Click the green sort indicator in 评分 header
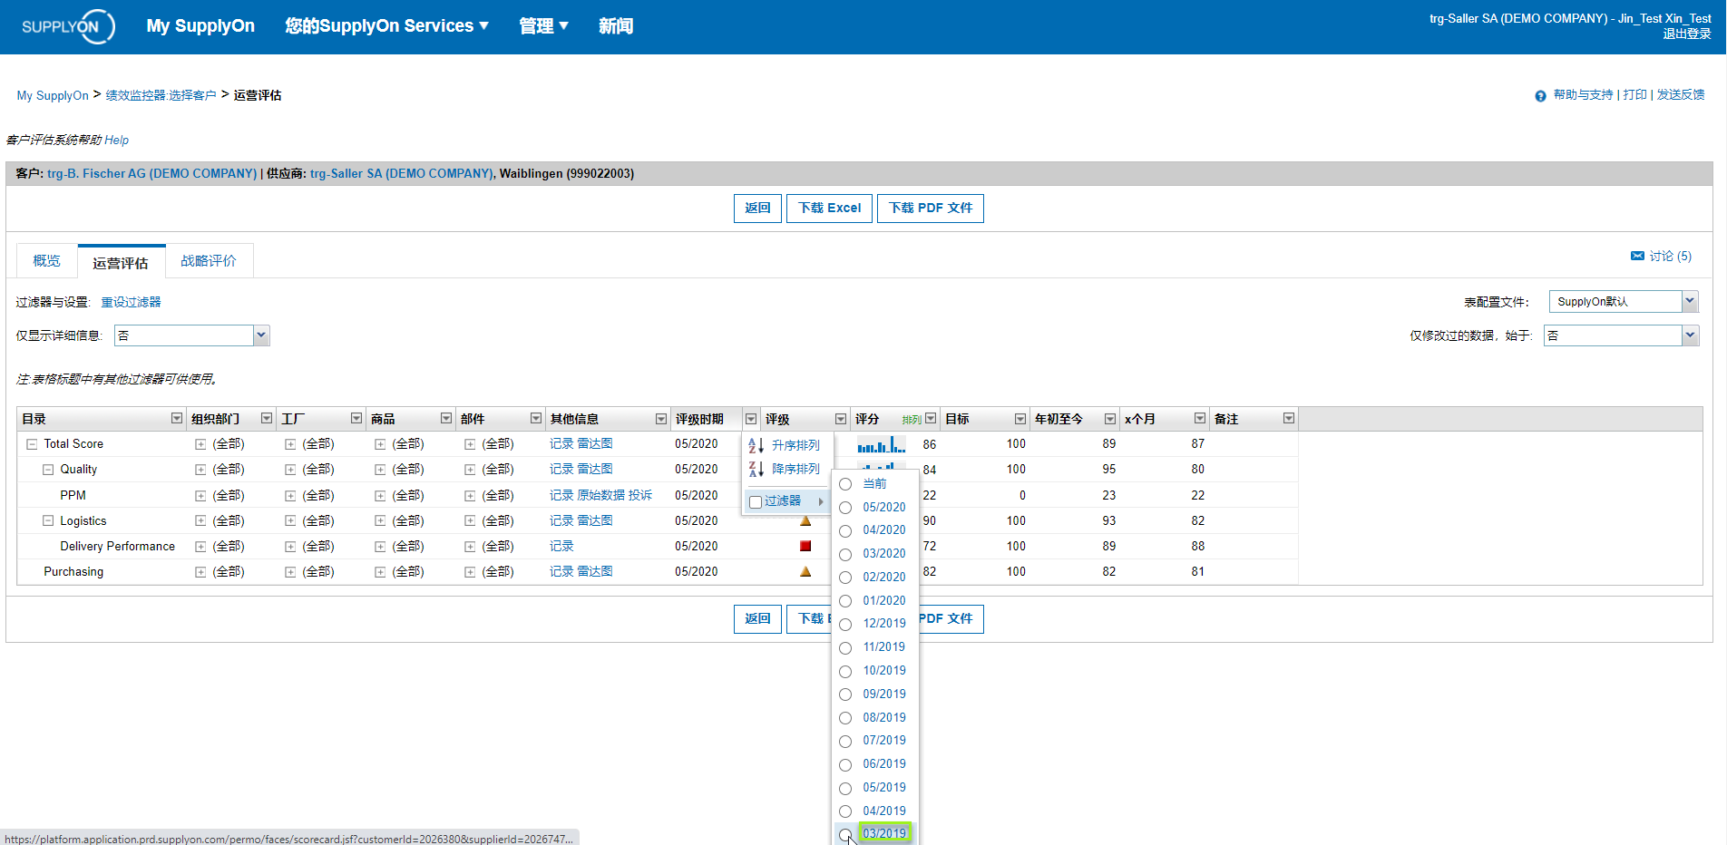The height and width of the screenshot is (845, 1727). pos(912,420)
